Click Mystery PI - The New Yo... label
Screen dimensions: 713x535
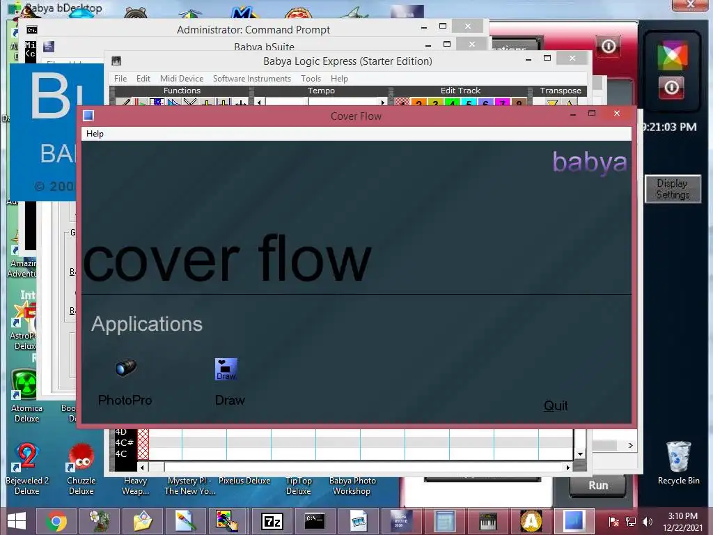189,486
